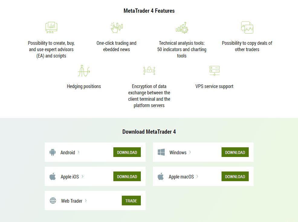Click the MetaTrader 4 Features heading

point(149,11)
